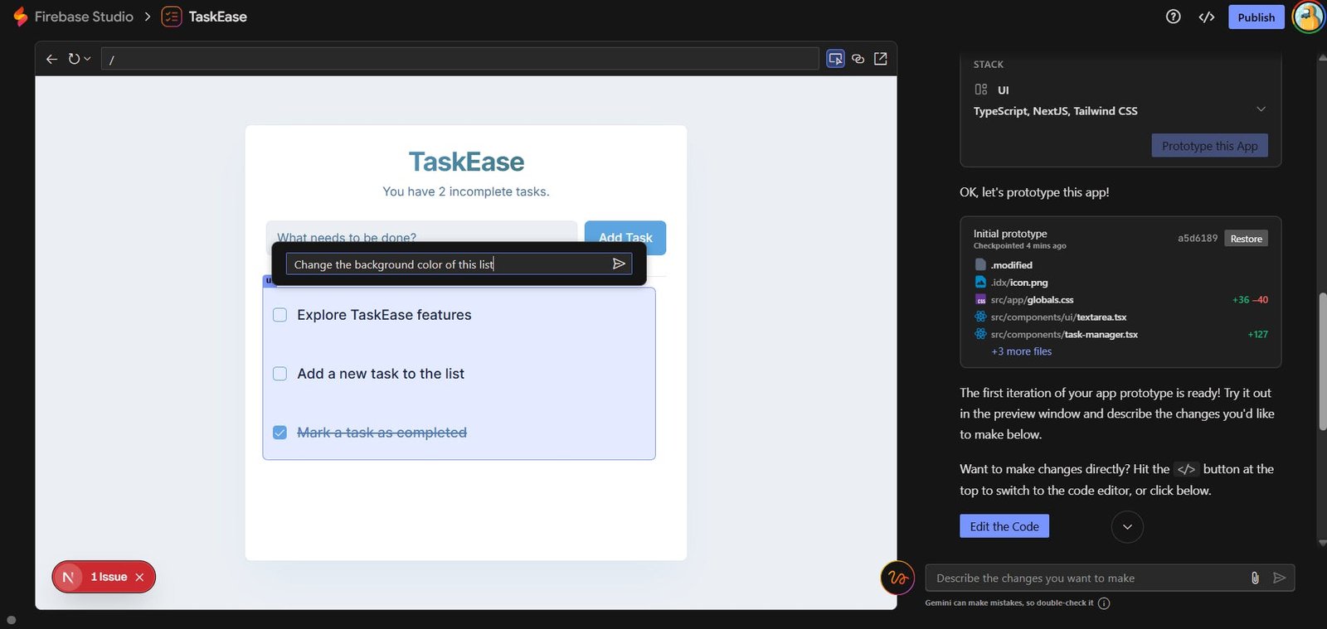Send the chat message arrow
Screen dimensions: 1327x629
(x=1279, y=578)
